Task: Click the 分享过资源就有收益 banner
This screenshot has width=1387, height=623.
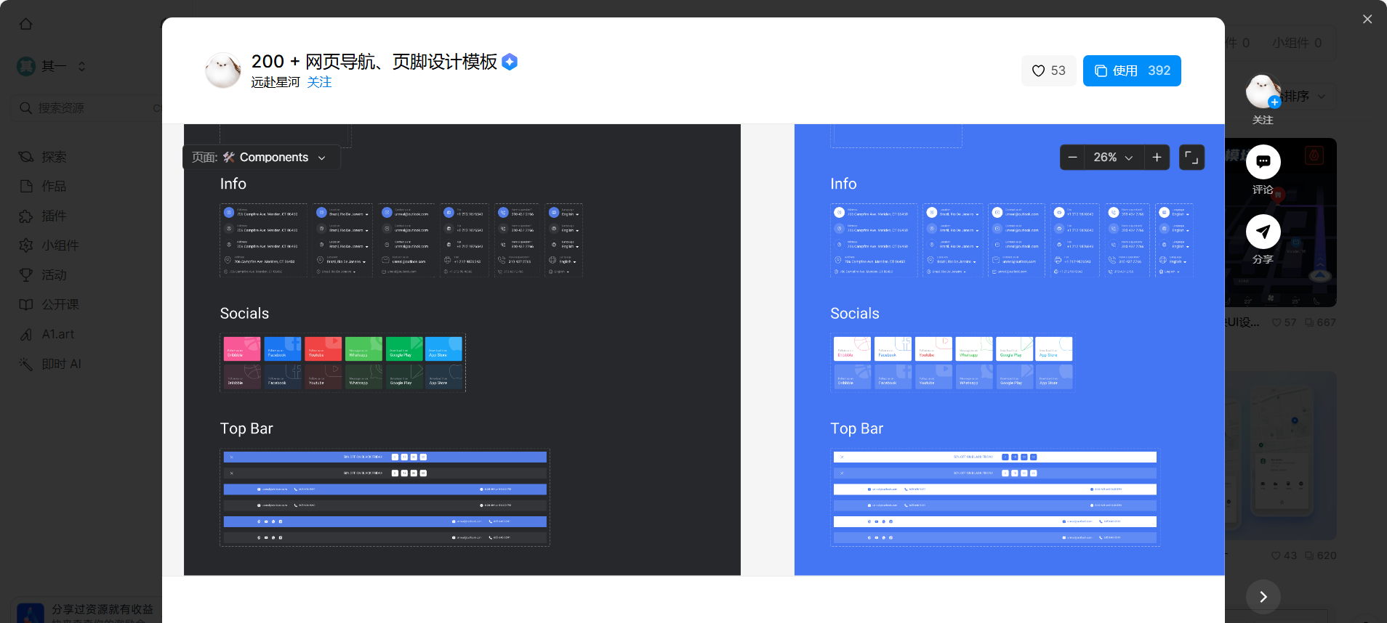Action: tap(86, 611)
